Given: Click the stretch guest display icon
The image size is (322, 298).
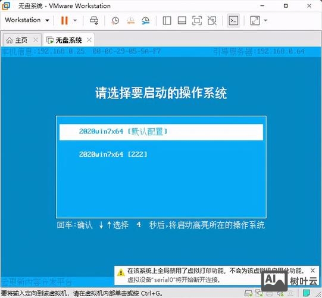Looking at the screenshot, I should tap(255, 21).
